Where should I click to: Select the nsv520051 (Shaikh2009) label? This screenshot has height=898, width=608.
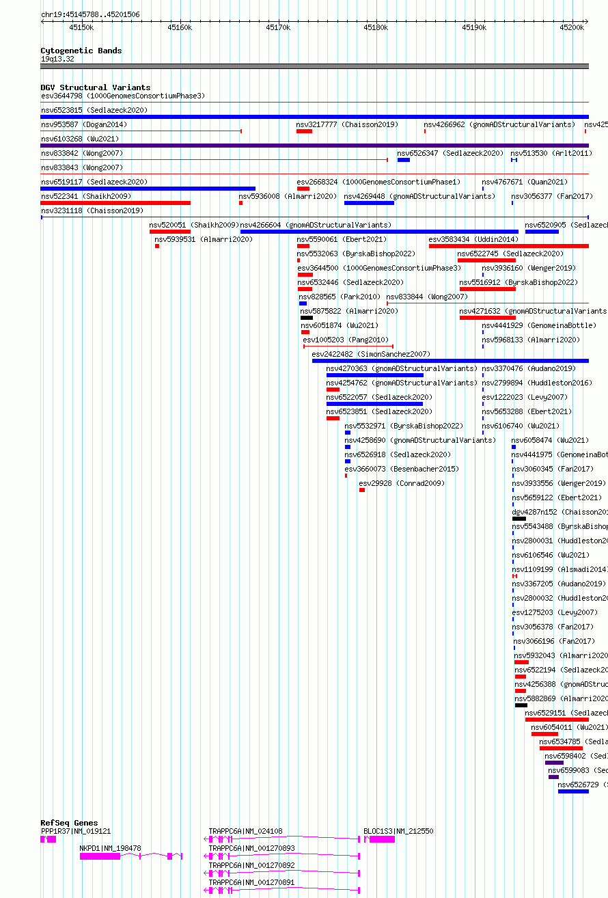coord(194,225)
